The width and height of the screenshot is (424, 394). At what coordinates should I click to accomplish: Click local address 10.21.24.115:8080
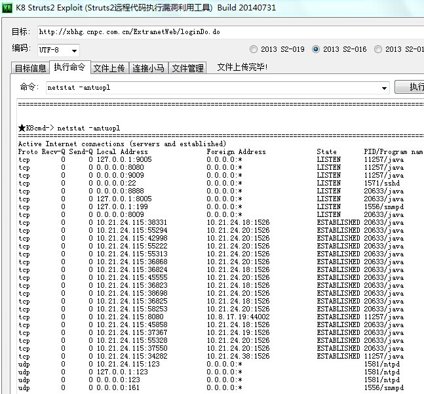click(130, 317)
